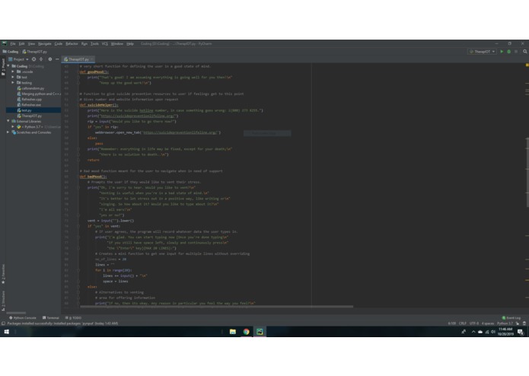Start debugging with the green bug icon
The image size is (529, 376).
coord(508,52)
